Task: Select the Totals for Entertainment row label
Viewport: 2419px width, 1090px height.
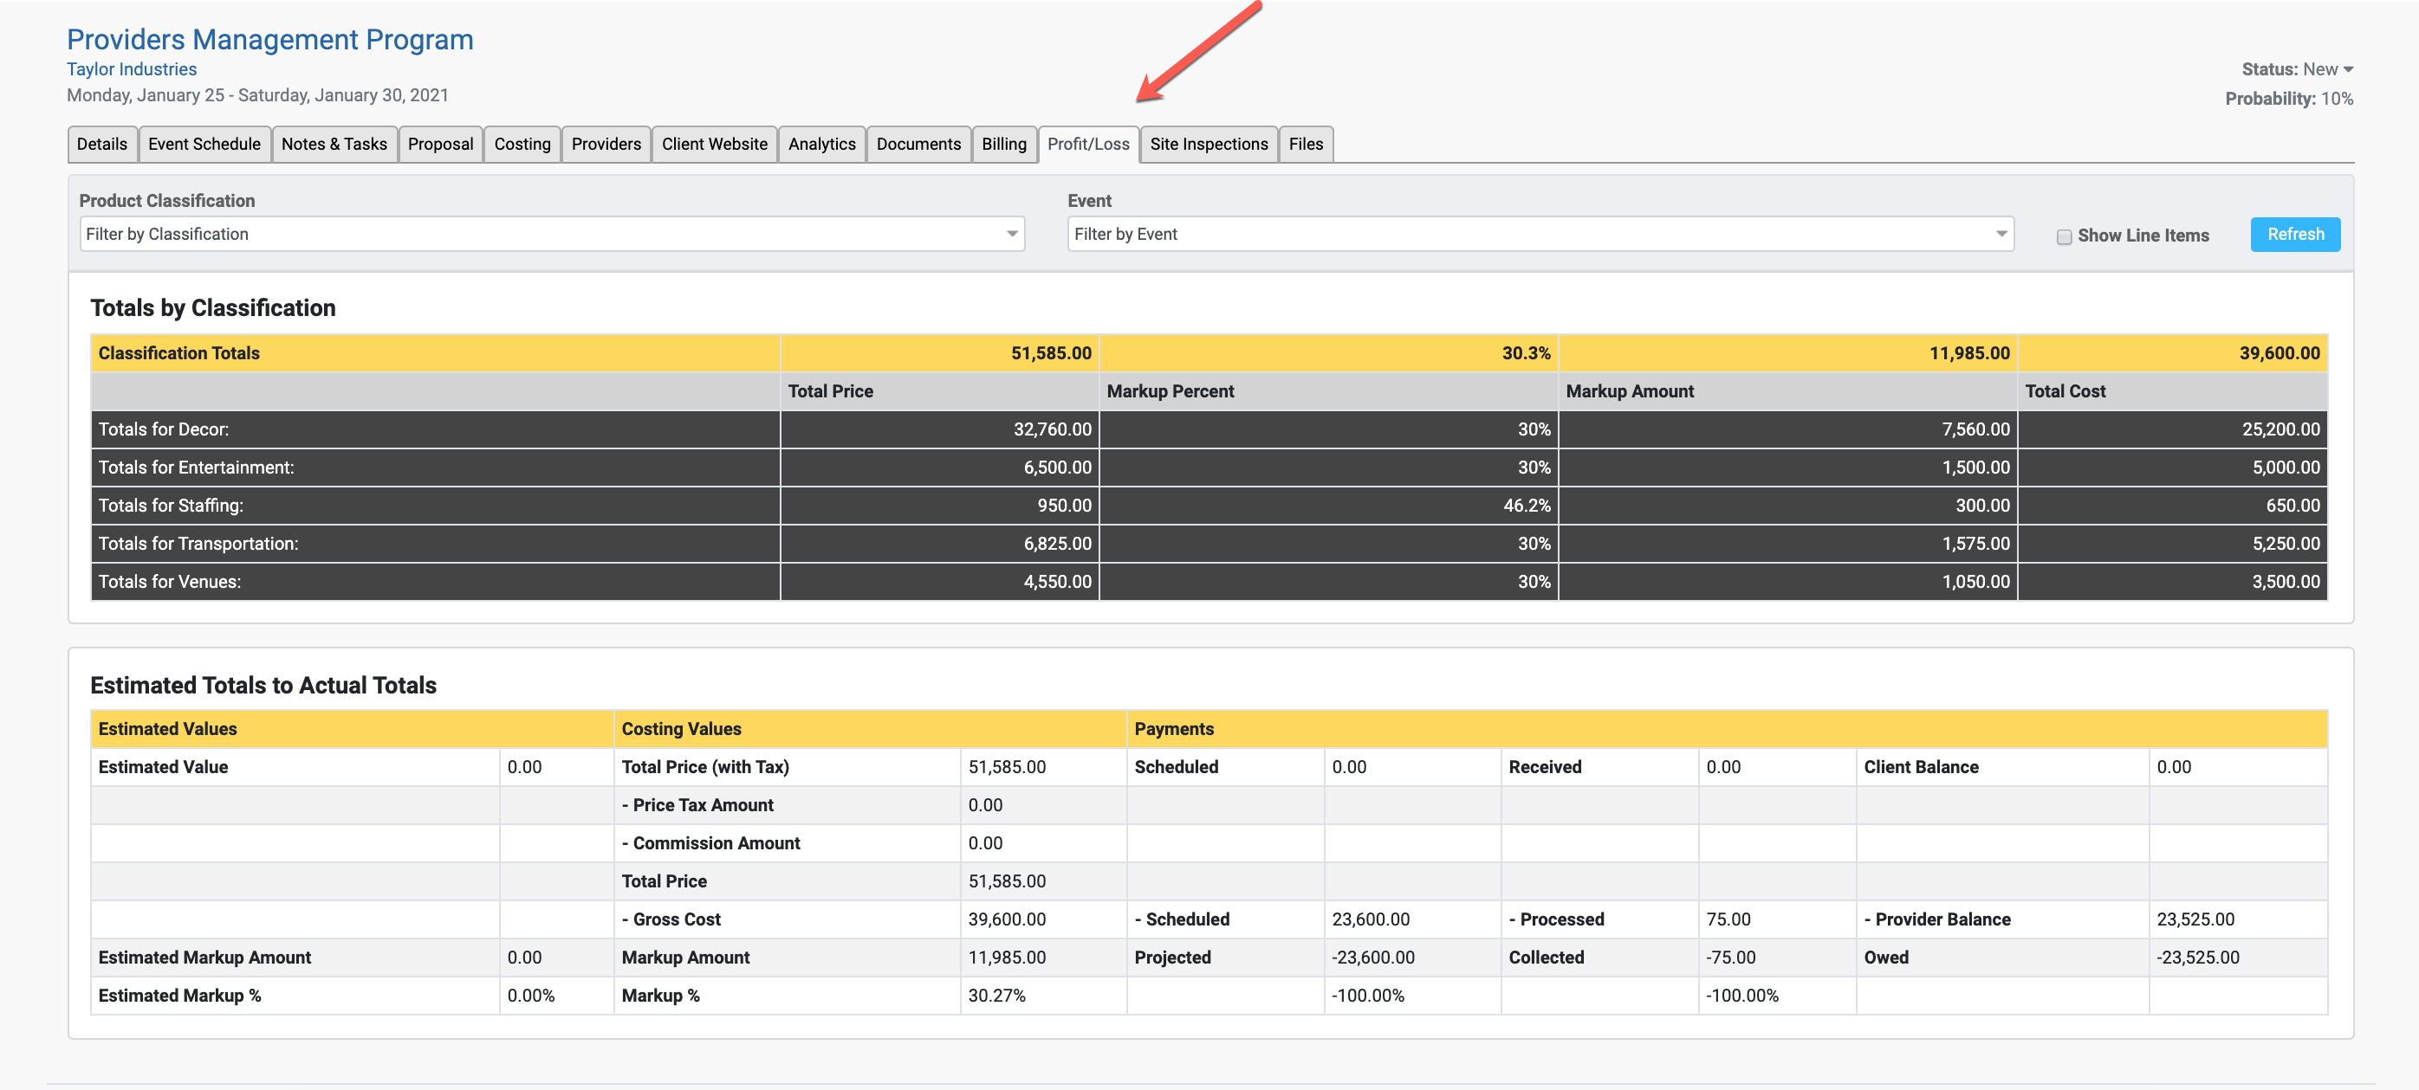Action: 197,468
